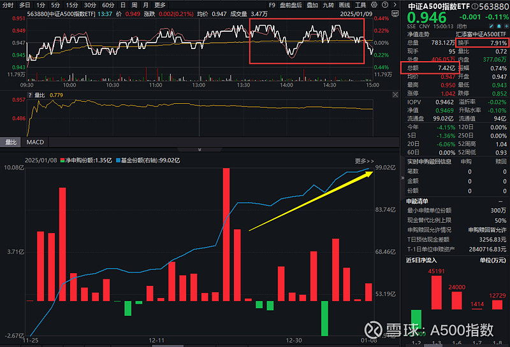510x347 pixels.
Task: Select the 15分 period
Action: tap(72, 5)
